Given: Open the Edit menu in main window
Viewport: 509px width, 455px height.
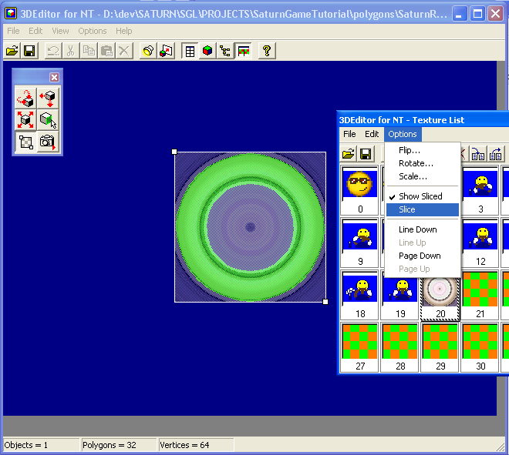Looking at the screenshot, I should 35,31.
